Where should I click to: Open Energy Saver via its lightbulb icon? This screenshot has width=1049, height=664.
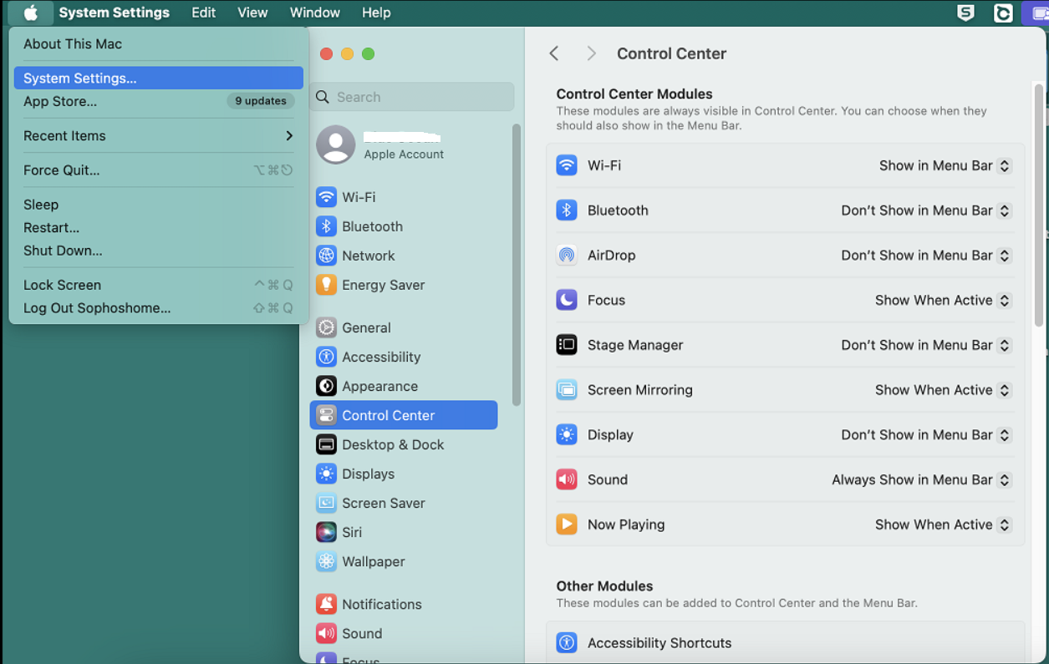click(x=326, y=285)
